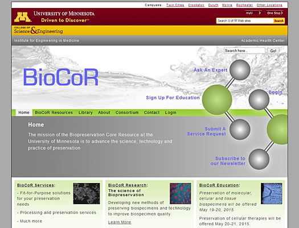Open the Contact menu item
299x228 pixels.
(151, 112)
